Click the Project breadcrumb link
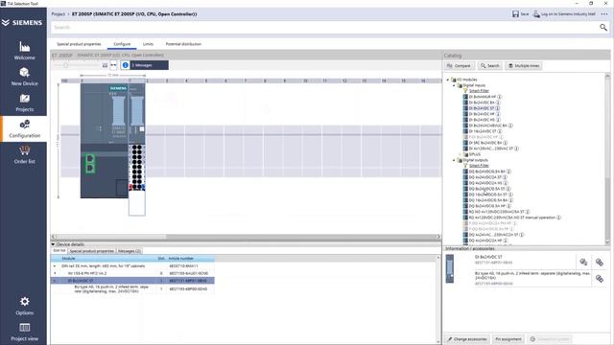This screenshot has height=345, width=614. click(59, 14)
